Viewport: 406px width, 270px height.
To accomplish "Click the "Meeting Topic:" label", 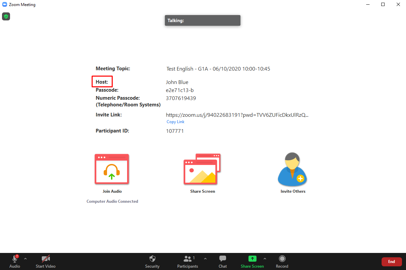I will [113, 69].
